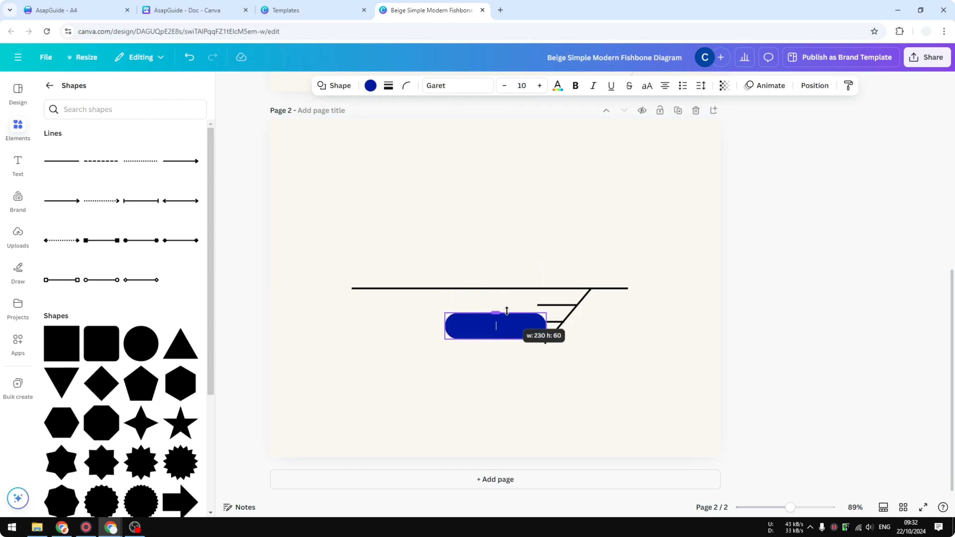
Task: Open the Draw panel
Action: (x=17, y=273)
